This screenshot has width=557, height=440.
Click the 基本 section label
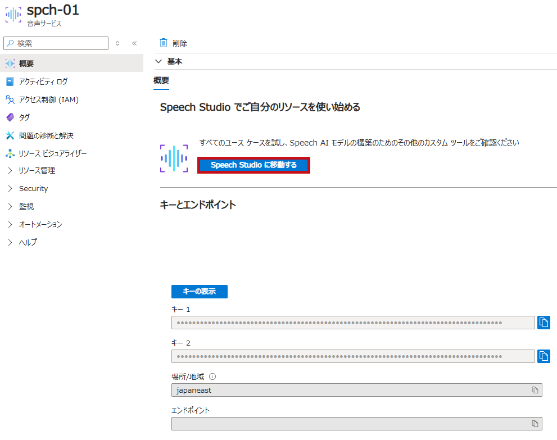click(175, 61)
